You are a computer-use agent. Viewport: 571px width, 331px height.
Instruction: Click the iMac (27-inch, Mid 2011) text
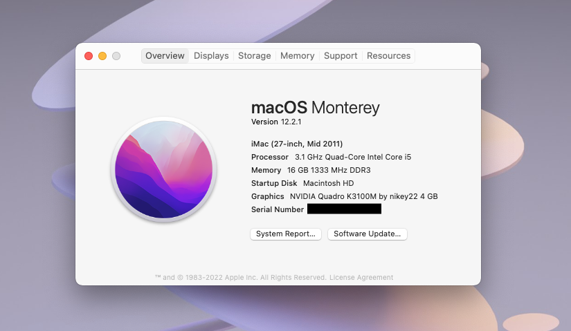point(297,144)
